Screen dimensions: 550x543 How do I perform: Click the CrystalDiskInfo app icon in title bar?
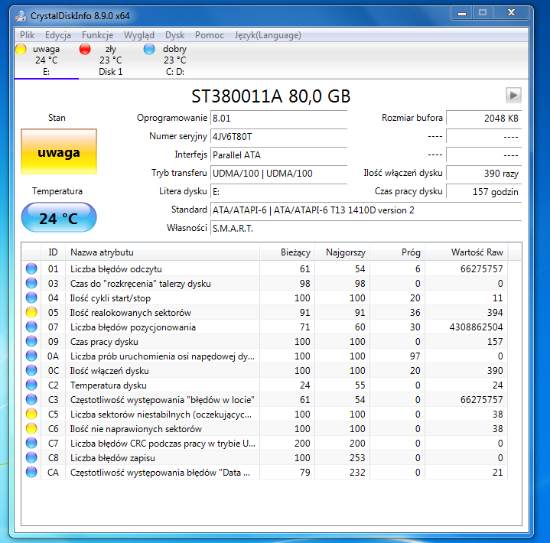(21, 16)
